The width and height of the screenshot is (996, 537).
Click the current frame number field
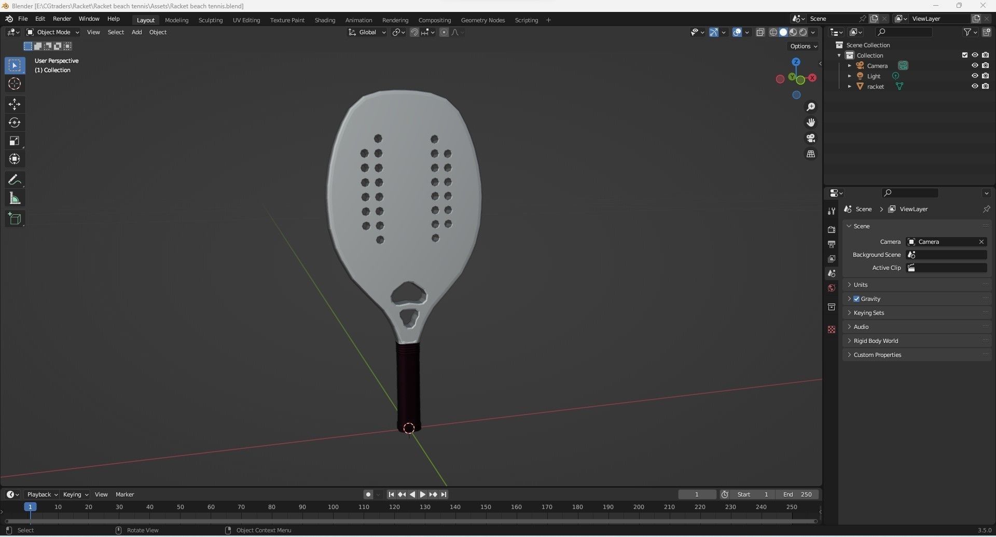(697, 494)
